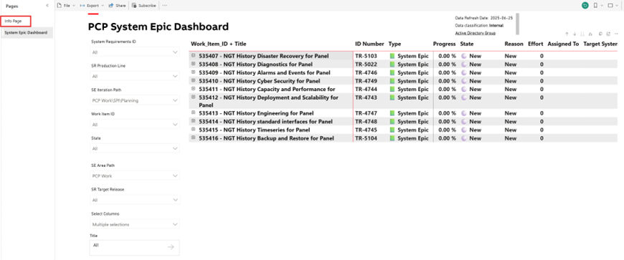The height and width of the screenshot is (260, 624).
Task: Expand row 535409 Alarms and Events
Action: coord(194,72)
